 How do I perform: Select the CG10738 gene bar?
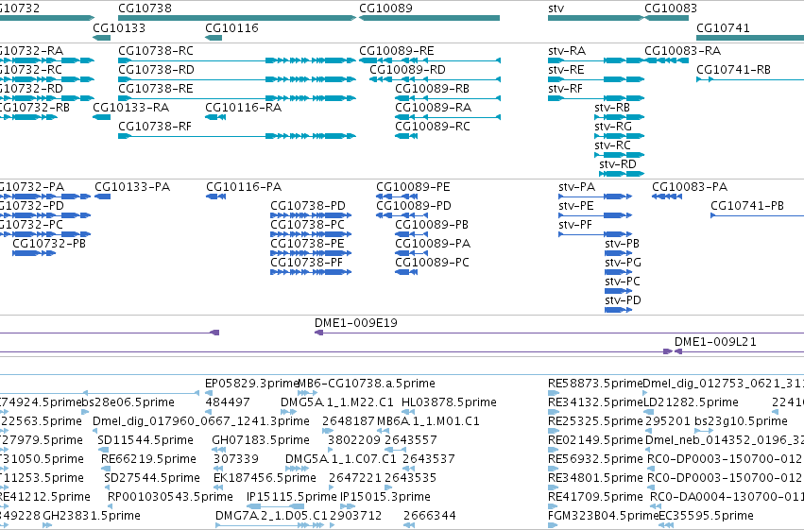pyautogui.click(x=237, y=18)
